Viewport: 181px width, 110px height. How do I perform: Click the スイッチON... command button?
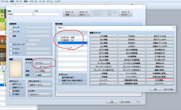pyautogui.click(x=132, y=73)
